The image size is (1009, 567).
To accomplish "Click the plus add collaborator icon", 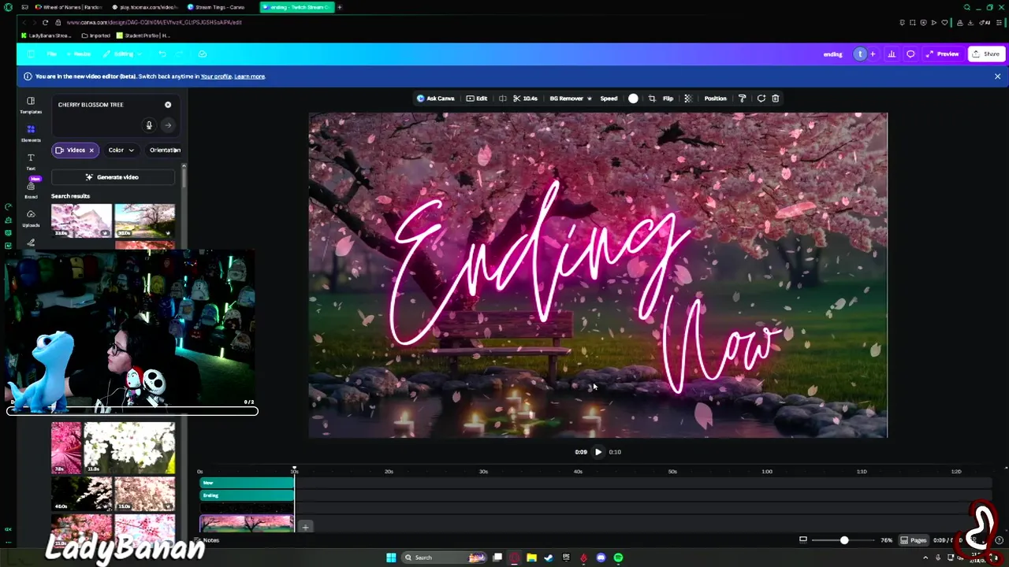I will tap(873, 54).
